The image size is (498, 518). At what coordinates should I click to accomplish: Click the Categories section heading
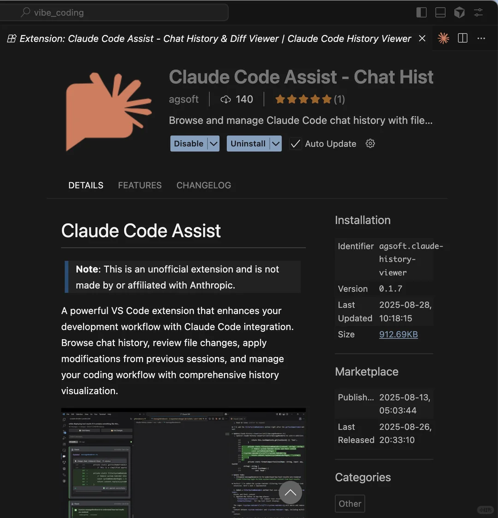point(363,477)
